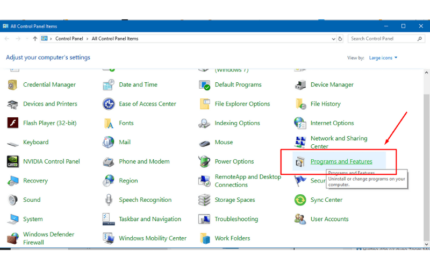Click the Refresh button beside address bar
Viewport: 430px width, 269px height.
[340, 39]
